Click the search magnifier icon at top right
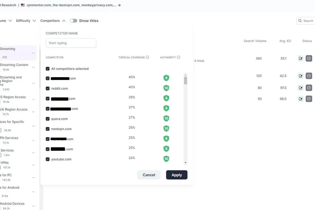 pyautogui.click(x=300, y=21)
